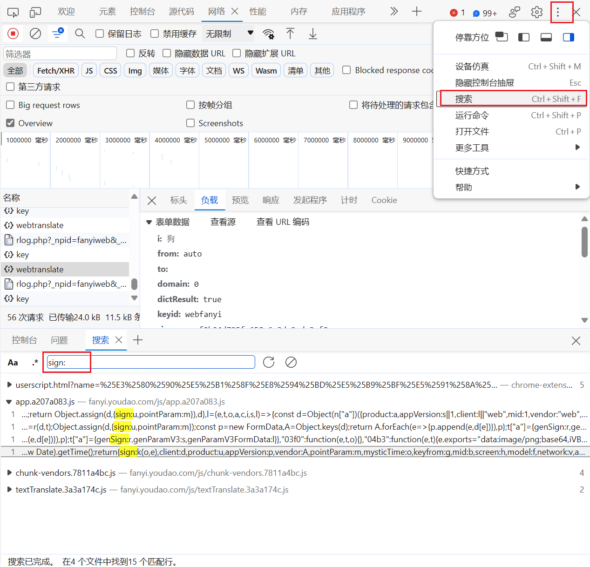Refresh the search results icon
This screenshot has width=590, height=567.
click(x=269, y=362)
